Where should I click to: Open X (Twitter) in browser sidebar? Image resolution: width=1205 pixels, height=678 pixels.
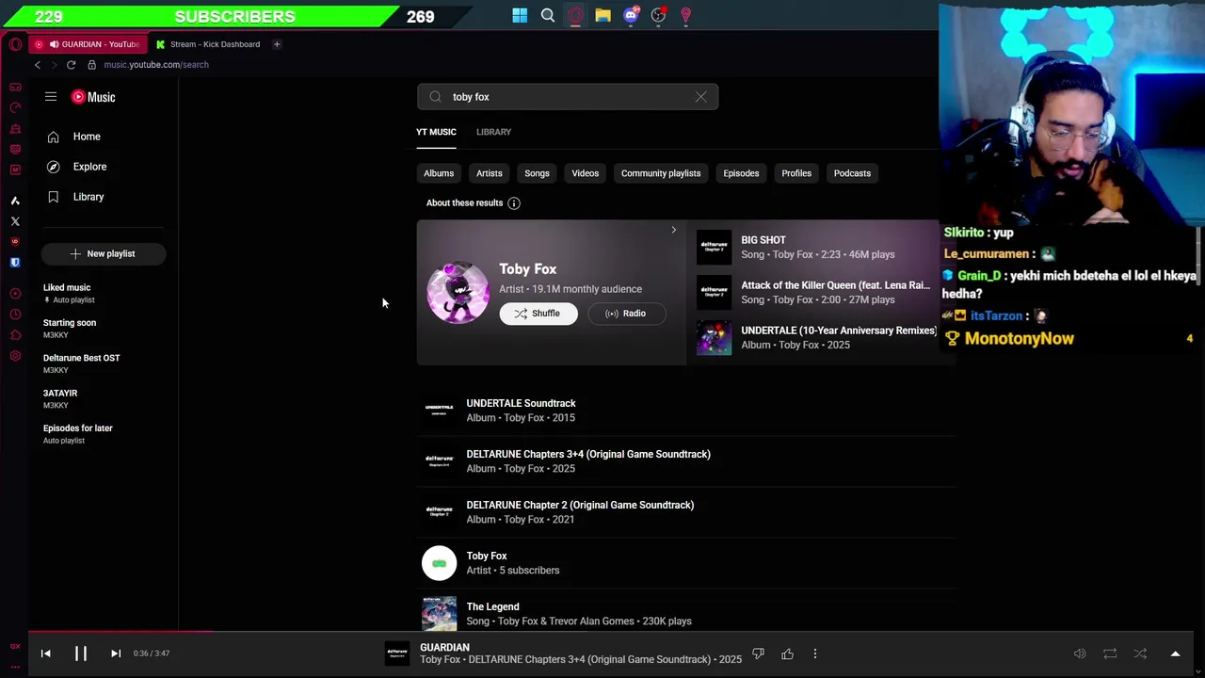[x=15, y=221]
